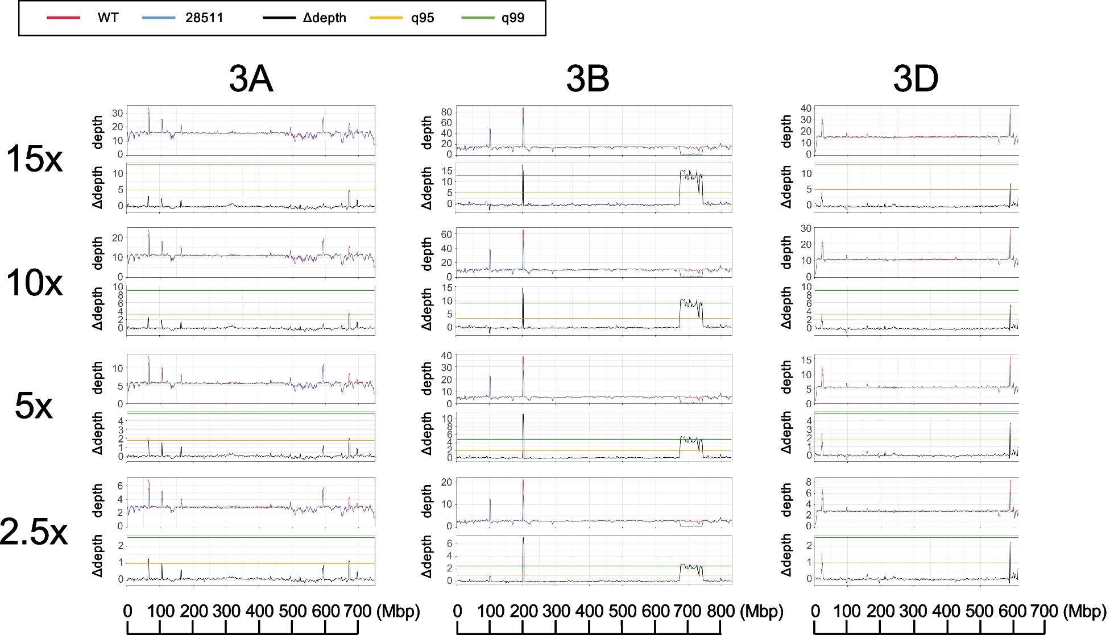Open the 10x depth plot for chromosome 3A

coord(251,252)
